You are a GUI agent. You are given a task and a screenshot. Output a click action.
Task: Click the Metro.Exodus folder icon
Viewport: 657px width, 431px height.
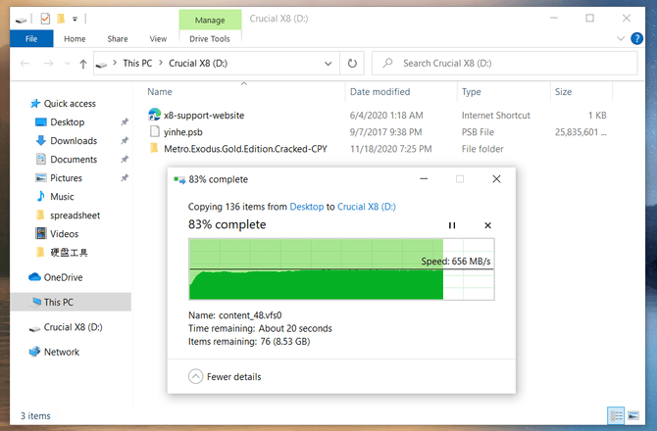(154, 148)
